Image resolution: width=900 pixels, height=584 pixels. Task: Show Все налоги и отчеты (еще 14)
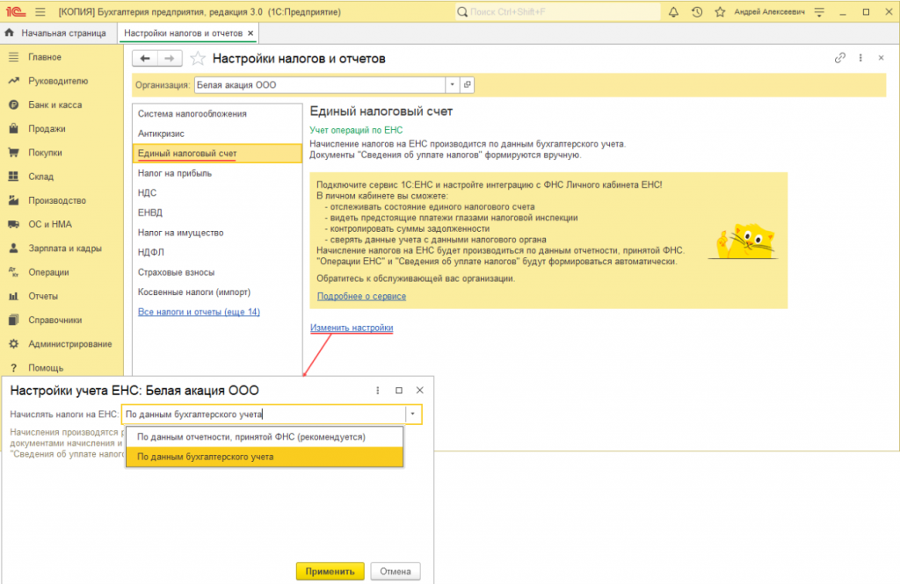click(199, 312)
